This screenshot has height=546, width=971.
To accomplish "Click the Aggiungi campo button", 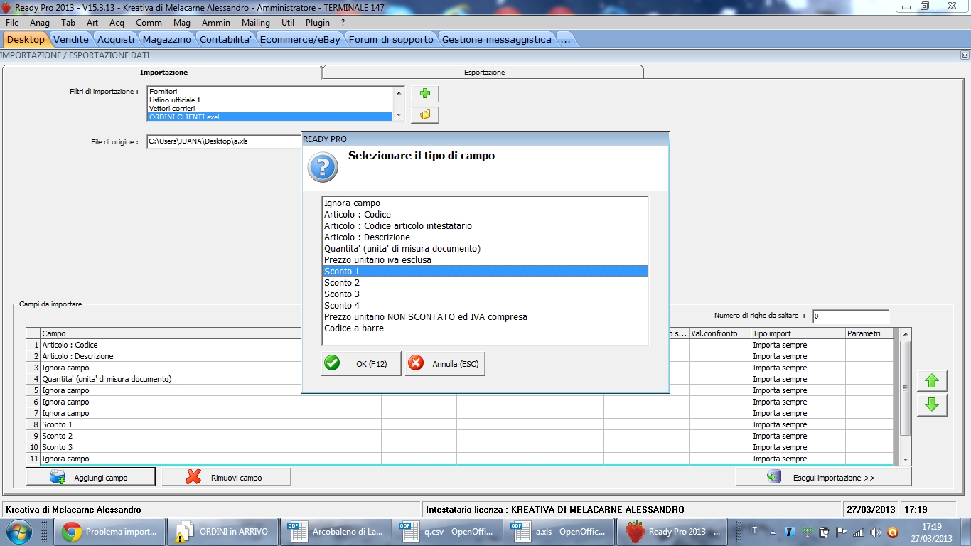I will tap(90, 477).
